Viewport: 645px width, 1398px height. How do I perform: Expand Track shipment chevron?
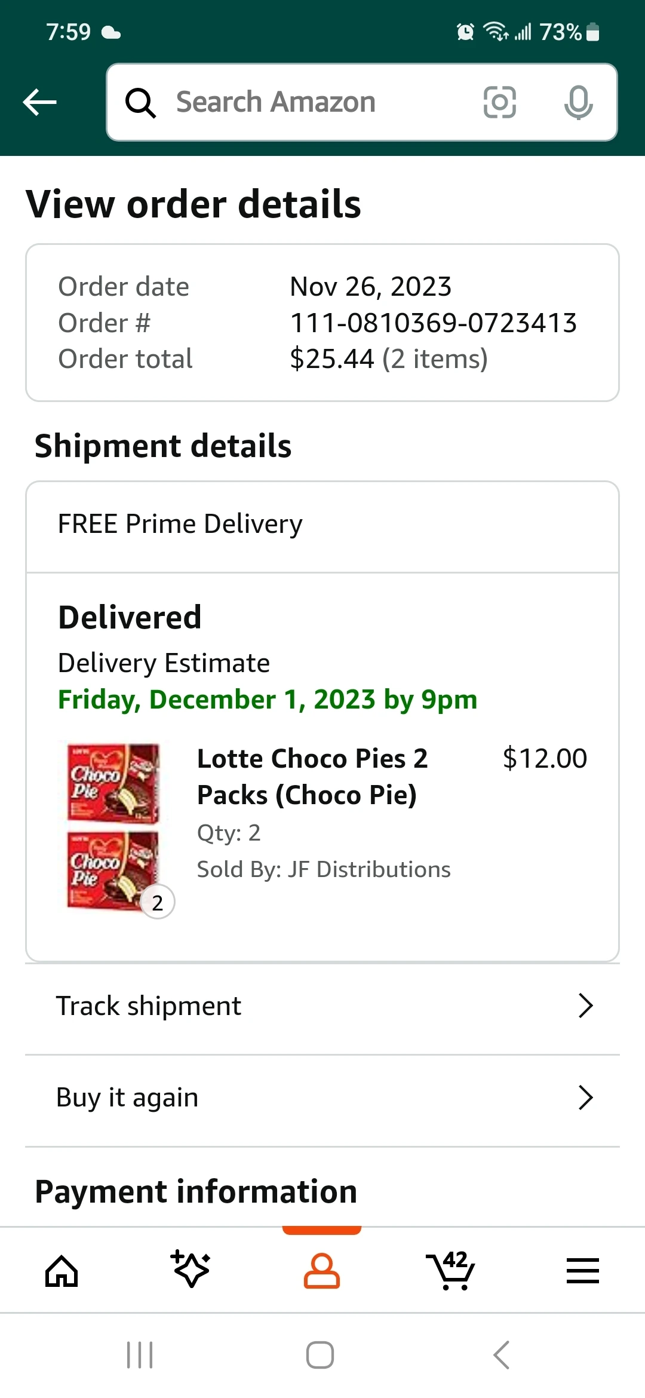585,1006
